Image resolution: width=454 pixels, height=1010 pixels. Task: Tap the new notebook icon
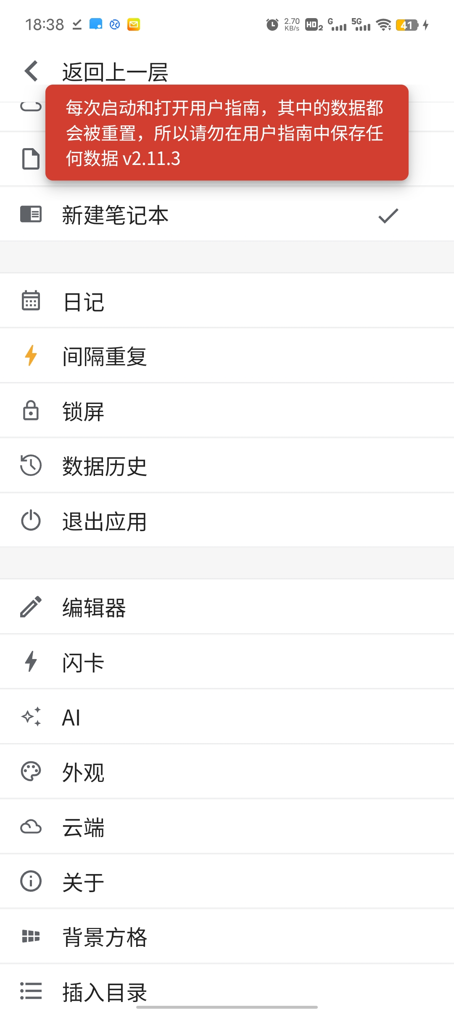click(x=31, y=214)
